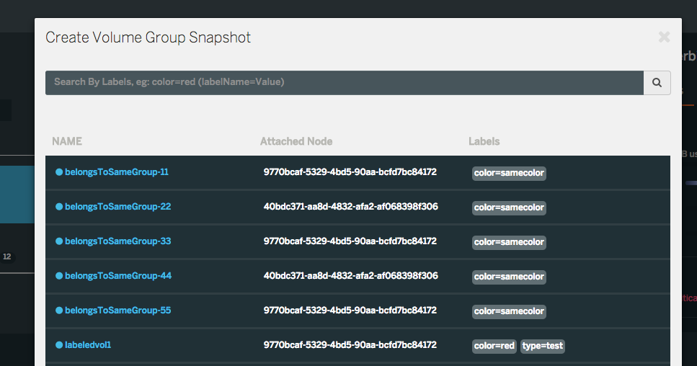Click the Labels column header
697x366 pixels.
click(x=484, y=141)
